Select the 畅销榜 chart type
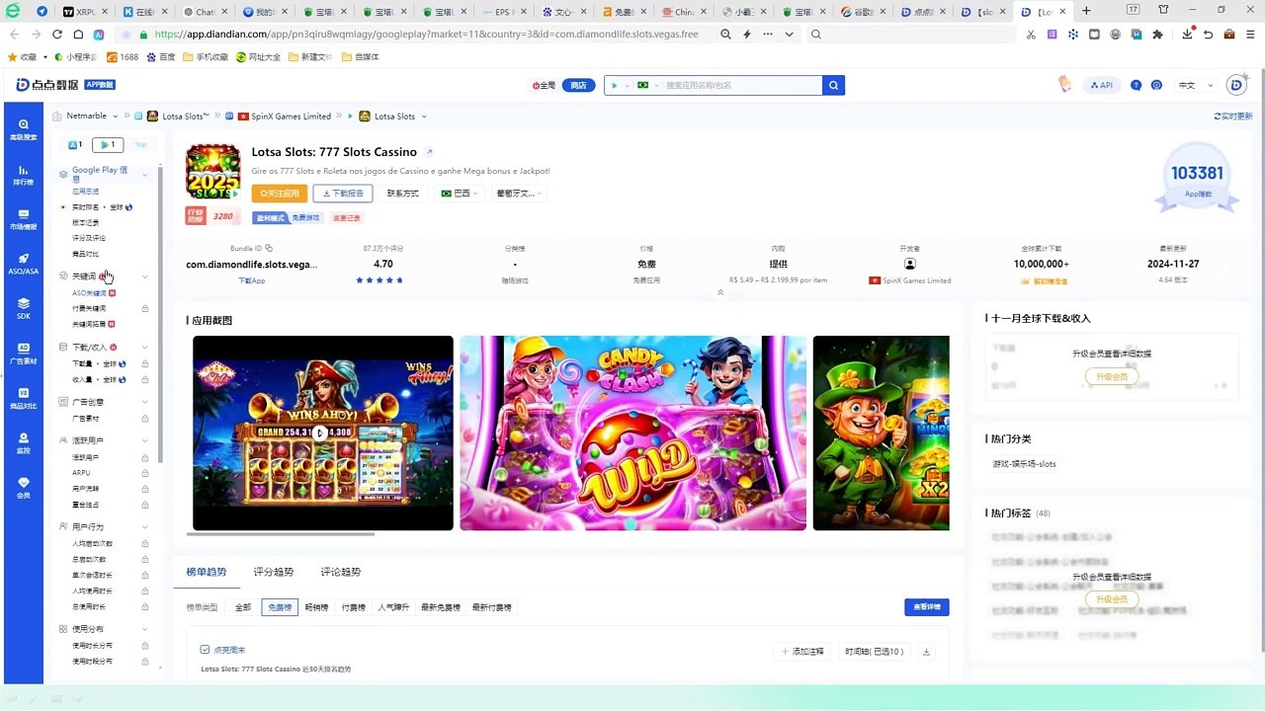 316,607
